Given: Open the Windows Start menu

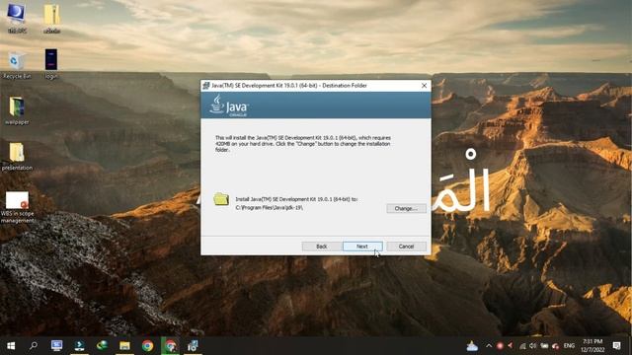Looking at the screenshot, I should (x=11, y=346).
